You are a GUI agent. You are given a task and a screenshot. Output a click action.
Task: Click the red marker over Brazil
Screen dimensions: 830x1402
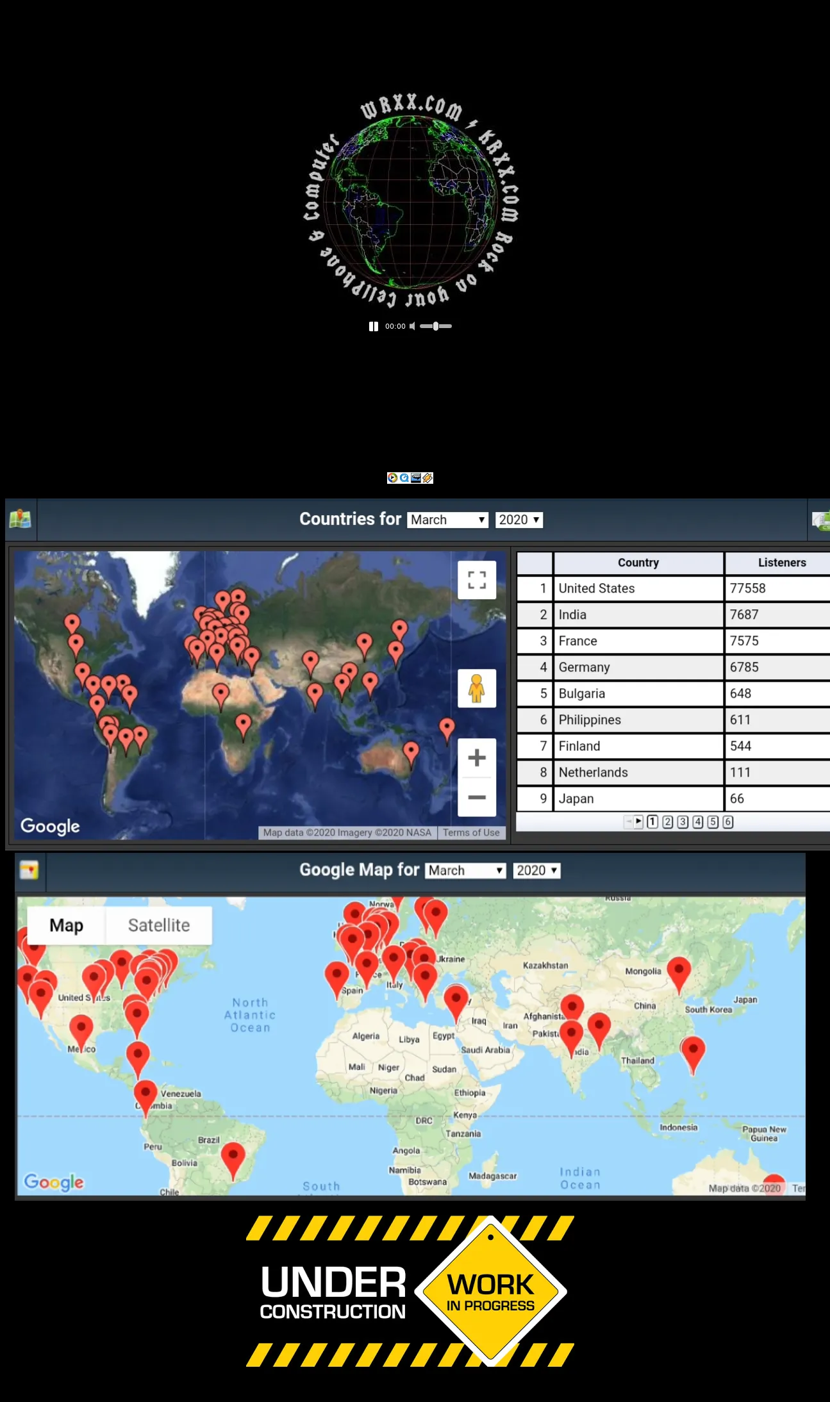[233, 1160]
